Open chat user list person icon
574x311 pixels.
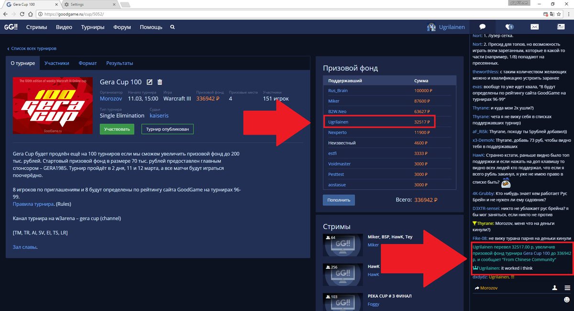click(555, 288)
